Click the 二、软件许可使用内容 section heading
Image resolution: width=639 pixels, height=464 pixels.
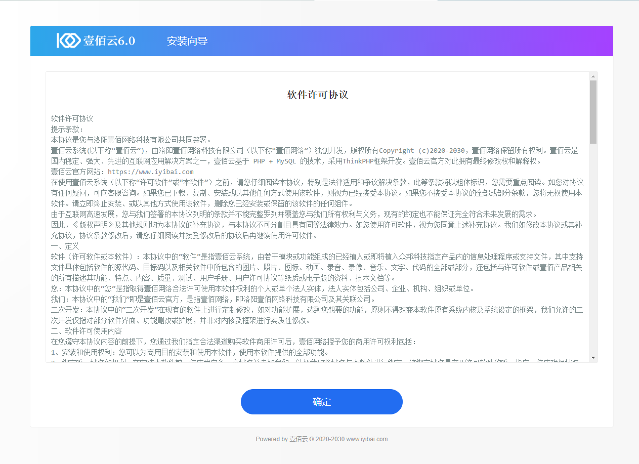[87, 331]
